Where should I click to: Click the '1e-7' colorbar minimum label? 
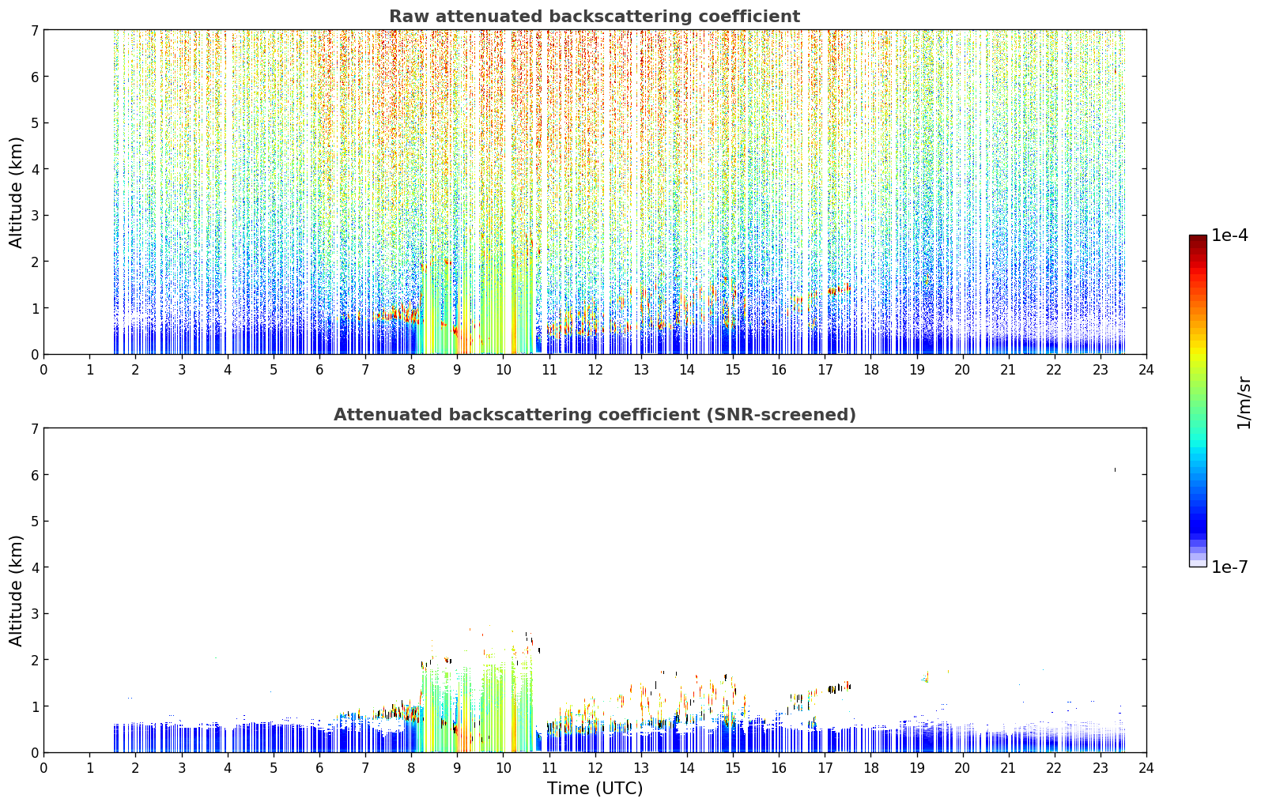tap(1229, 567)
